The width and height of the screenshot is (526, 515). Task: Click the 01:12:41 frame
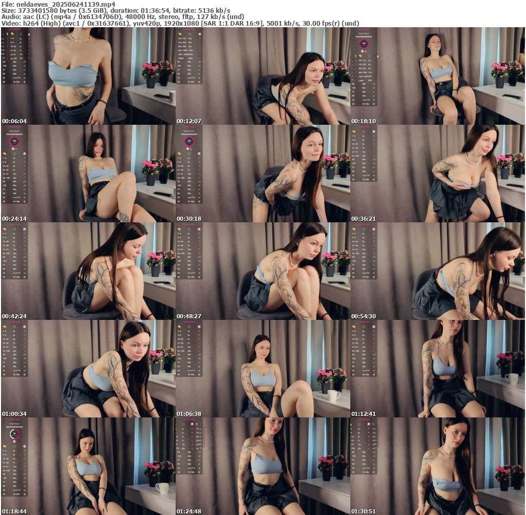(x=437, y=369)
